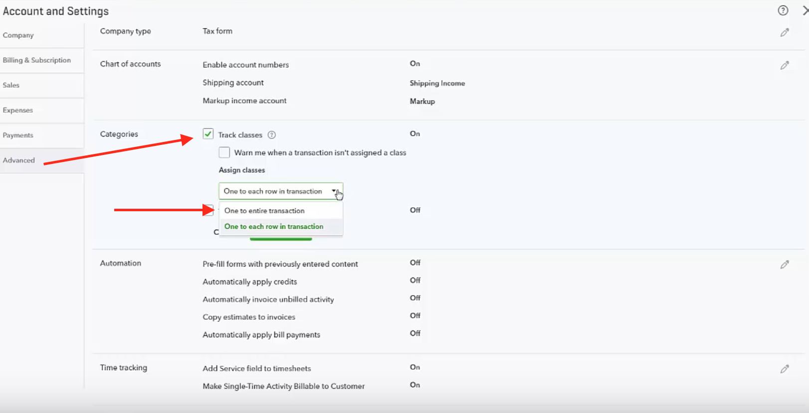Click the Pre-fill forms setting row
The image size is (809, 413).
point(280,264)
